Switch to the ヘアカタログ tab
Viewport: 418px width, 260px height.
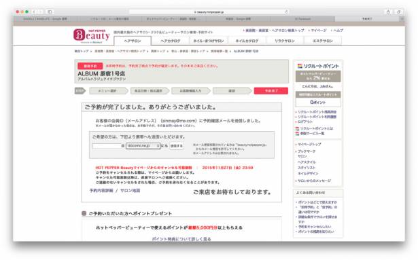pos(171,41)
